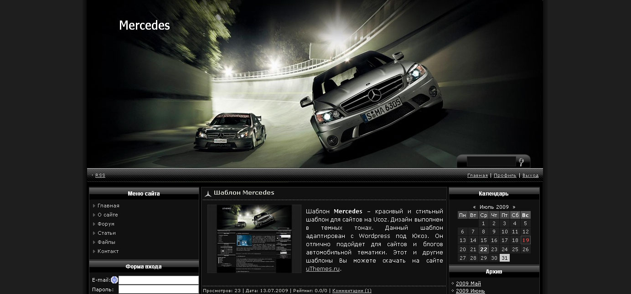Open the 2009 Июнь archive link

(470, 291)
